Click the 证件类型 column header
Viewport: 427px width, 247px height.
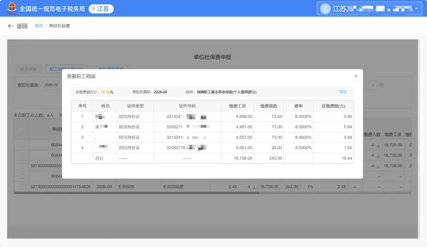click(135, 106)
